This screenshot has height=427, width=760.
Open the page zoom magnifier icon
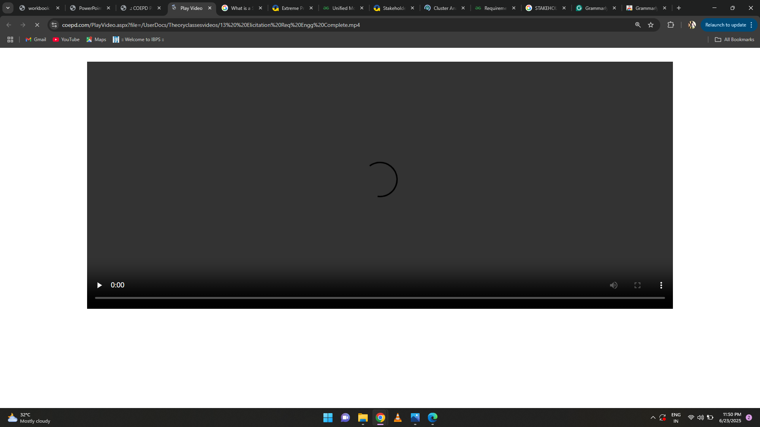point(638,25)
